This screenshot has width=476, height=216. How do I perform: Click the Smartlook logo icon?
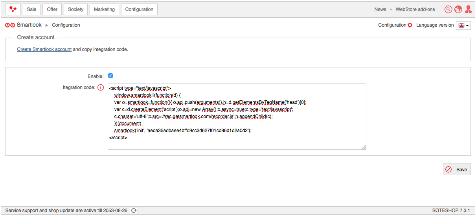[x=10, y=25]
